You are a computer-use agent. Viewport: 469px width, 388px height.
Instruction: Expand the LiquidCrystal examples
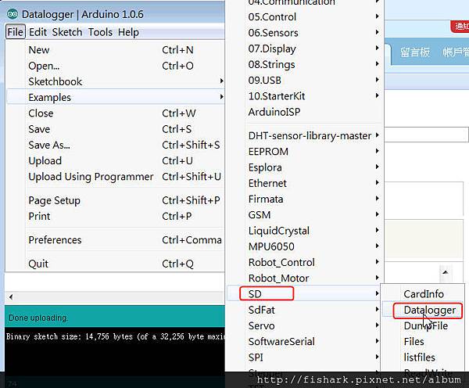305,231
